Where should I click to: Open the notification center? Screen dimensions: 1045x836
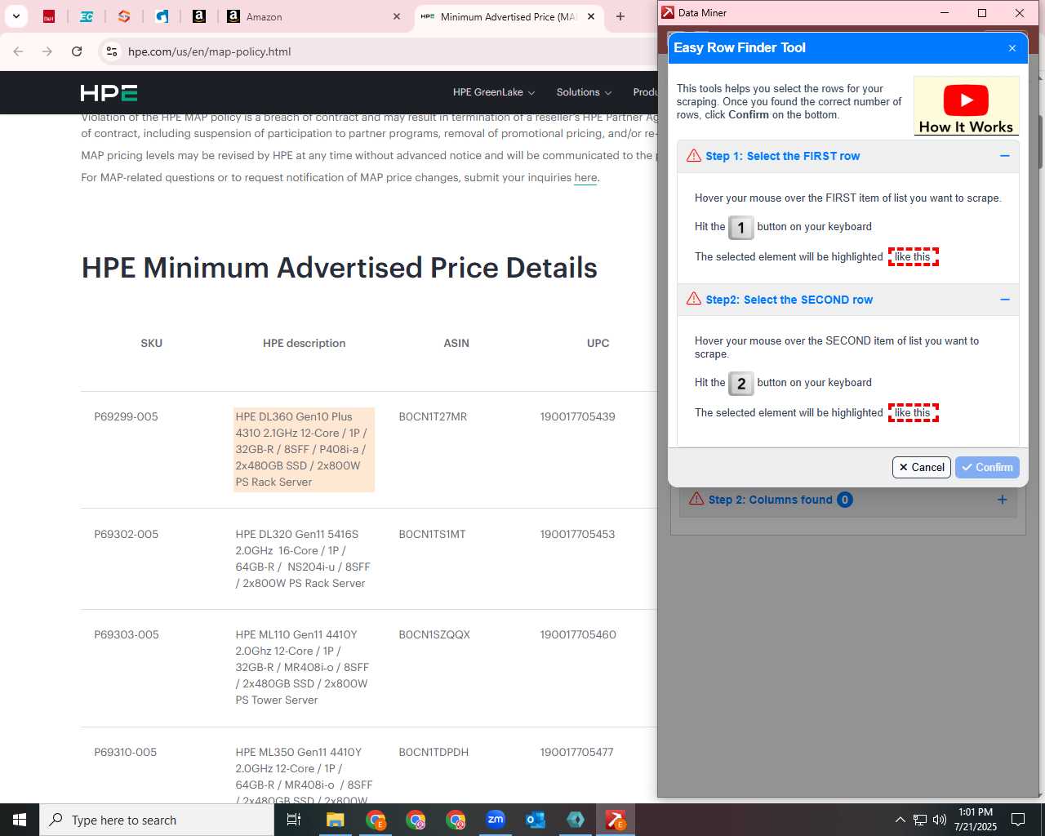click(1018, 820)
